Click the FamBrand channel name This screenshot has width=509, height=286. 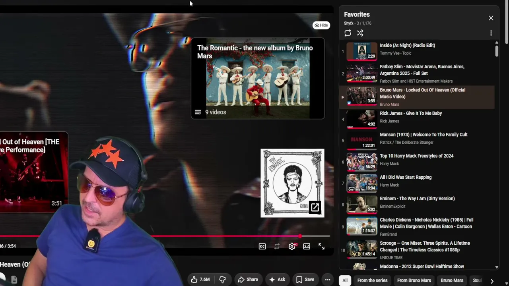[388, 234]
